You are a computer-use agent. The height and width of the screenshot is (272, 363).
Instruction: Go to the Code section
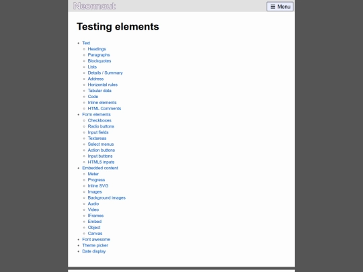(93, 97)
